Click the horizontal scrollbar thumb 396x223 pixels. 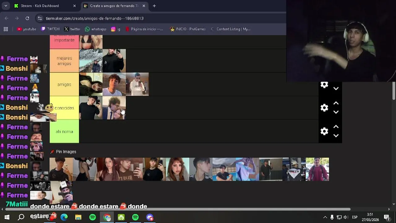point(178,209)
